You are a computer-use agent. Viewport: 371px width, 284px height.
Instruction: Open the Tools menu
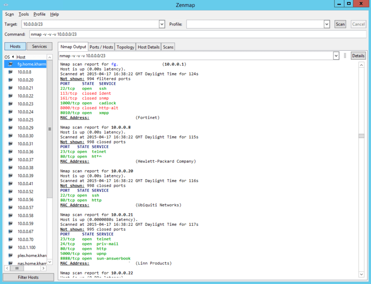pos(24,14)
